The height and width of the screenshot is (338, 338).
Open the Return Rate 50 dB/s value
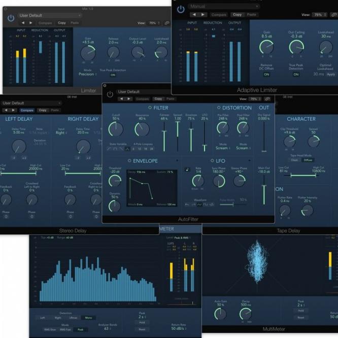pos(179,328)
